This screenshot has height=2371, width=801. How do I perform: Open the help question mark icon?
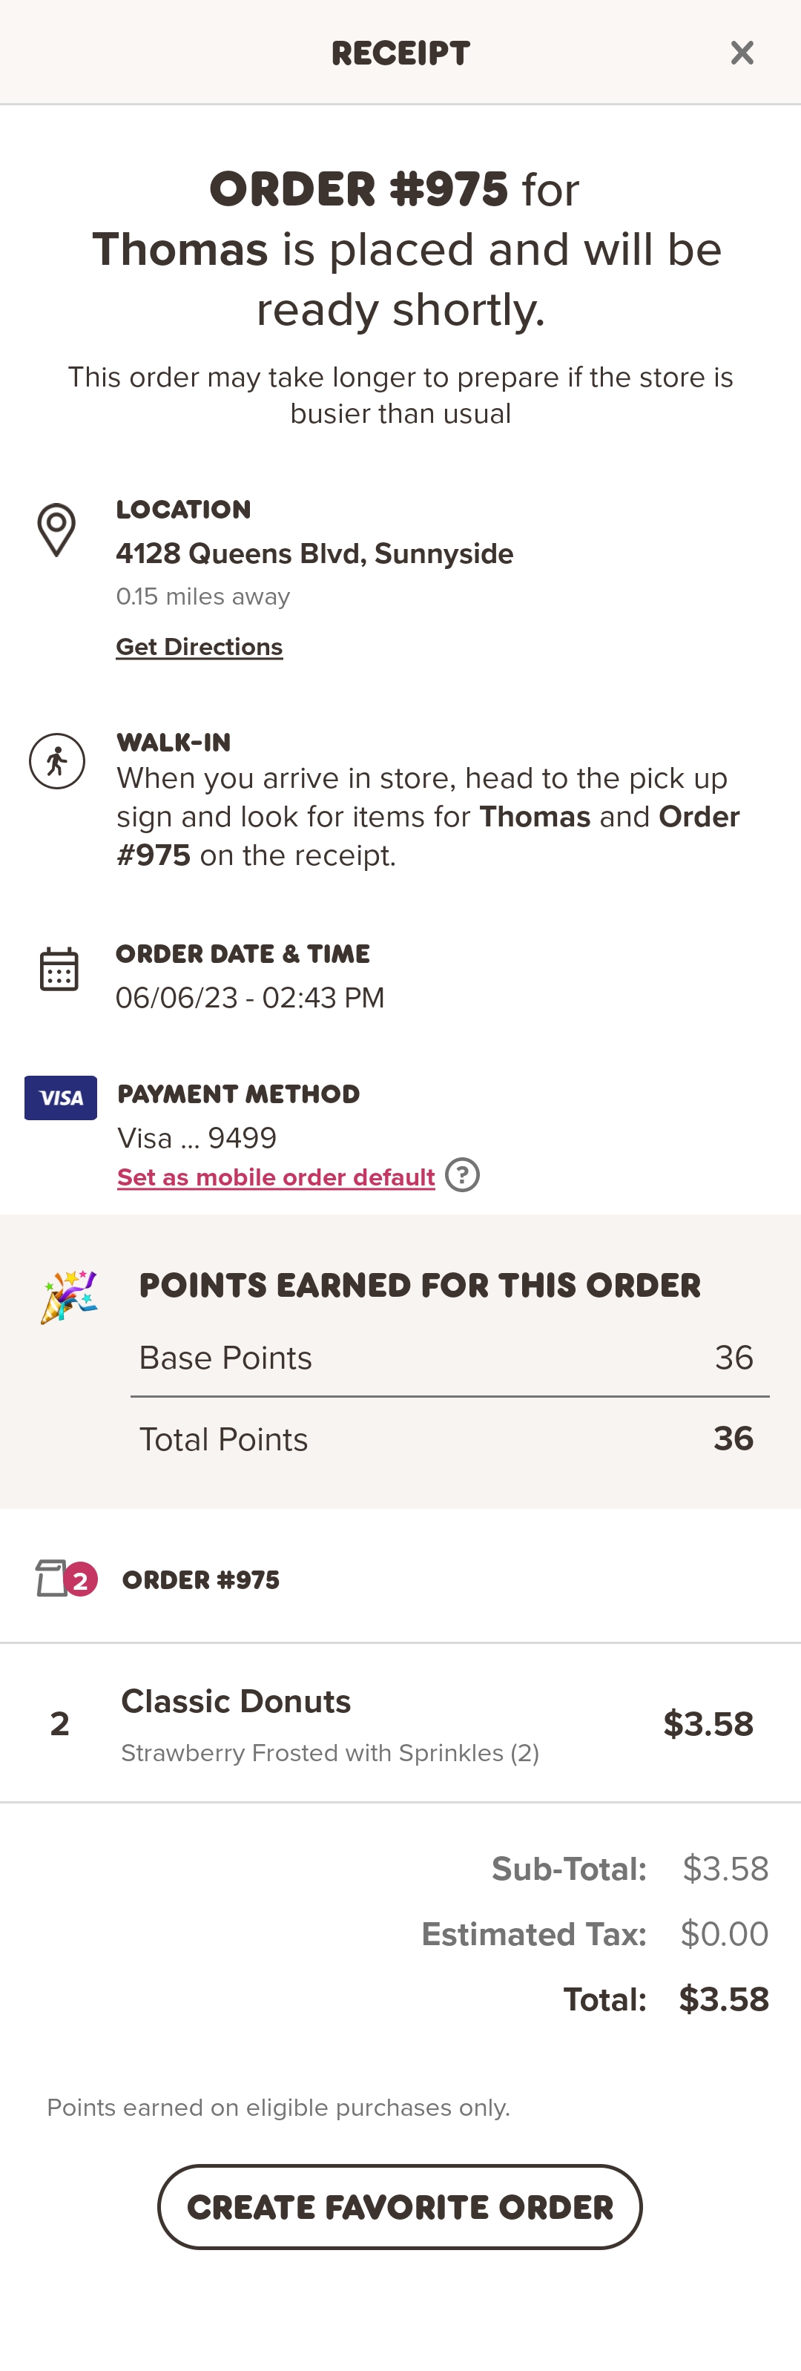click(462, 1175)
